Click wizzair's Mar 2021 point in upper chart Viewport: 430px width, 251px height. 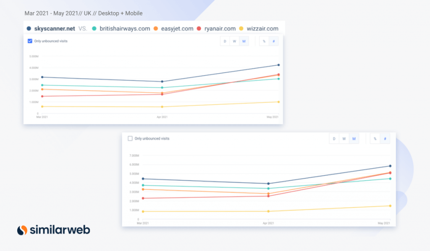[x=42, y=106]
